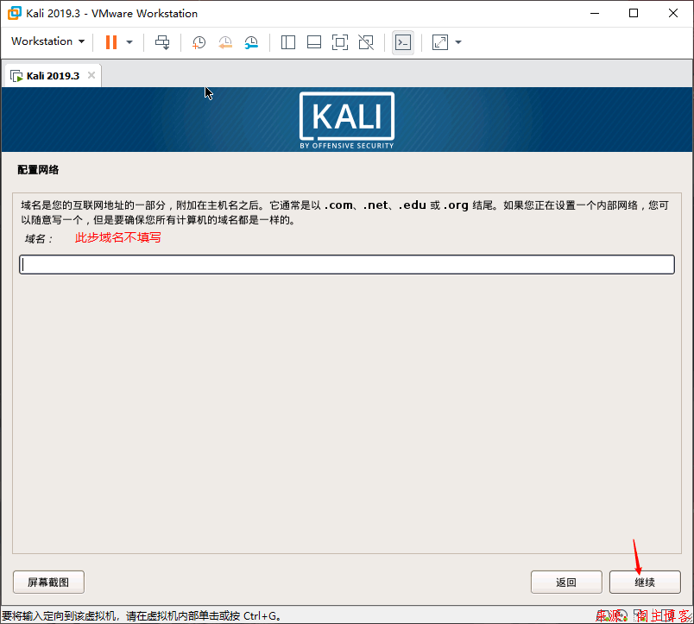Take a snapshot of the VM
Screen dimensions: 694x624
(199, 42)
